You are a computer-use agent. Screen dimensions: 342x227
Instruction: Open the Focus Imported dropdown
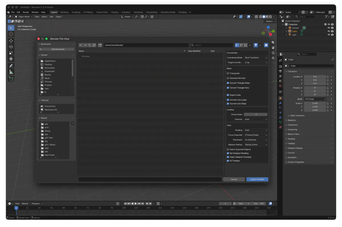pyautogui.click(x=256, y=135)
